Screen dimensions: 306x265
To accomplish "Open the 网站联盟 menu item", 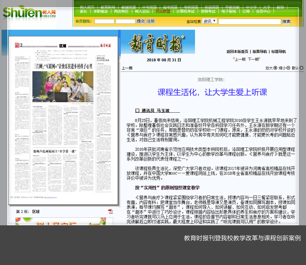I will (x=163, y=11).
